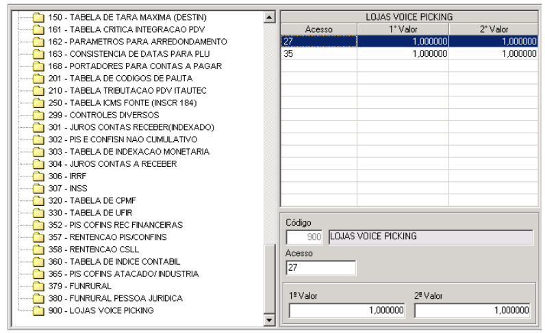The image size is (545, 333).
Task: Click folder icon of 306 - IRRF
Action: tap(38, 176)
